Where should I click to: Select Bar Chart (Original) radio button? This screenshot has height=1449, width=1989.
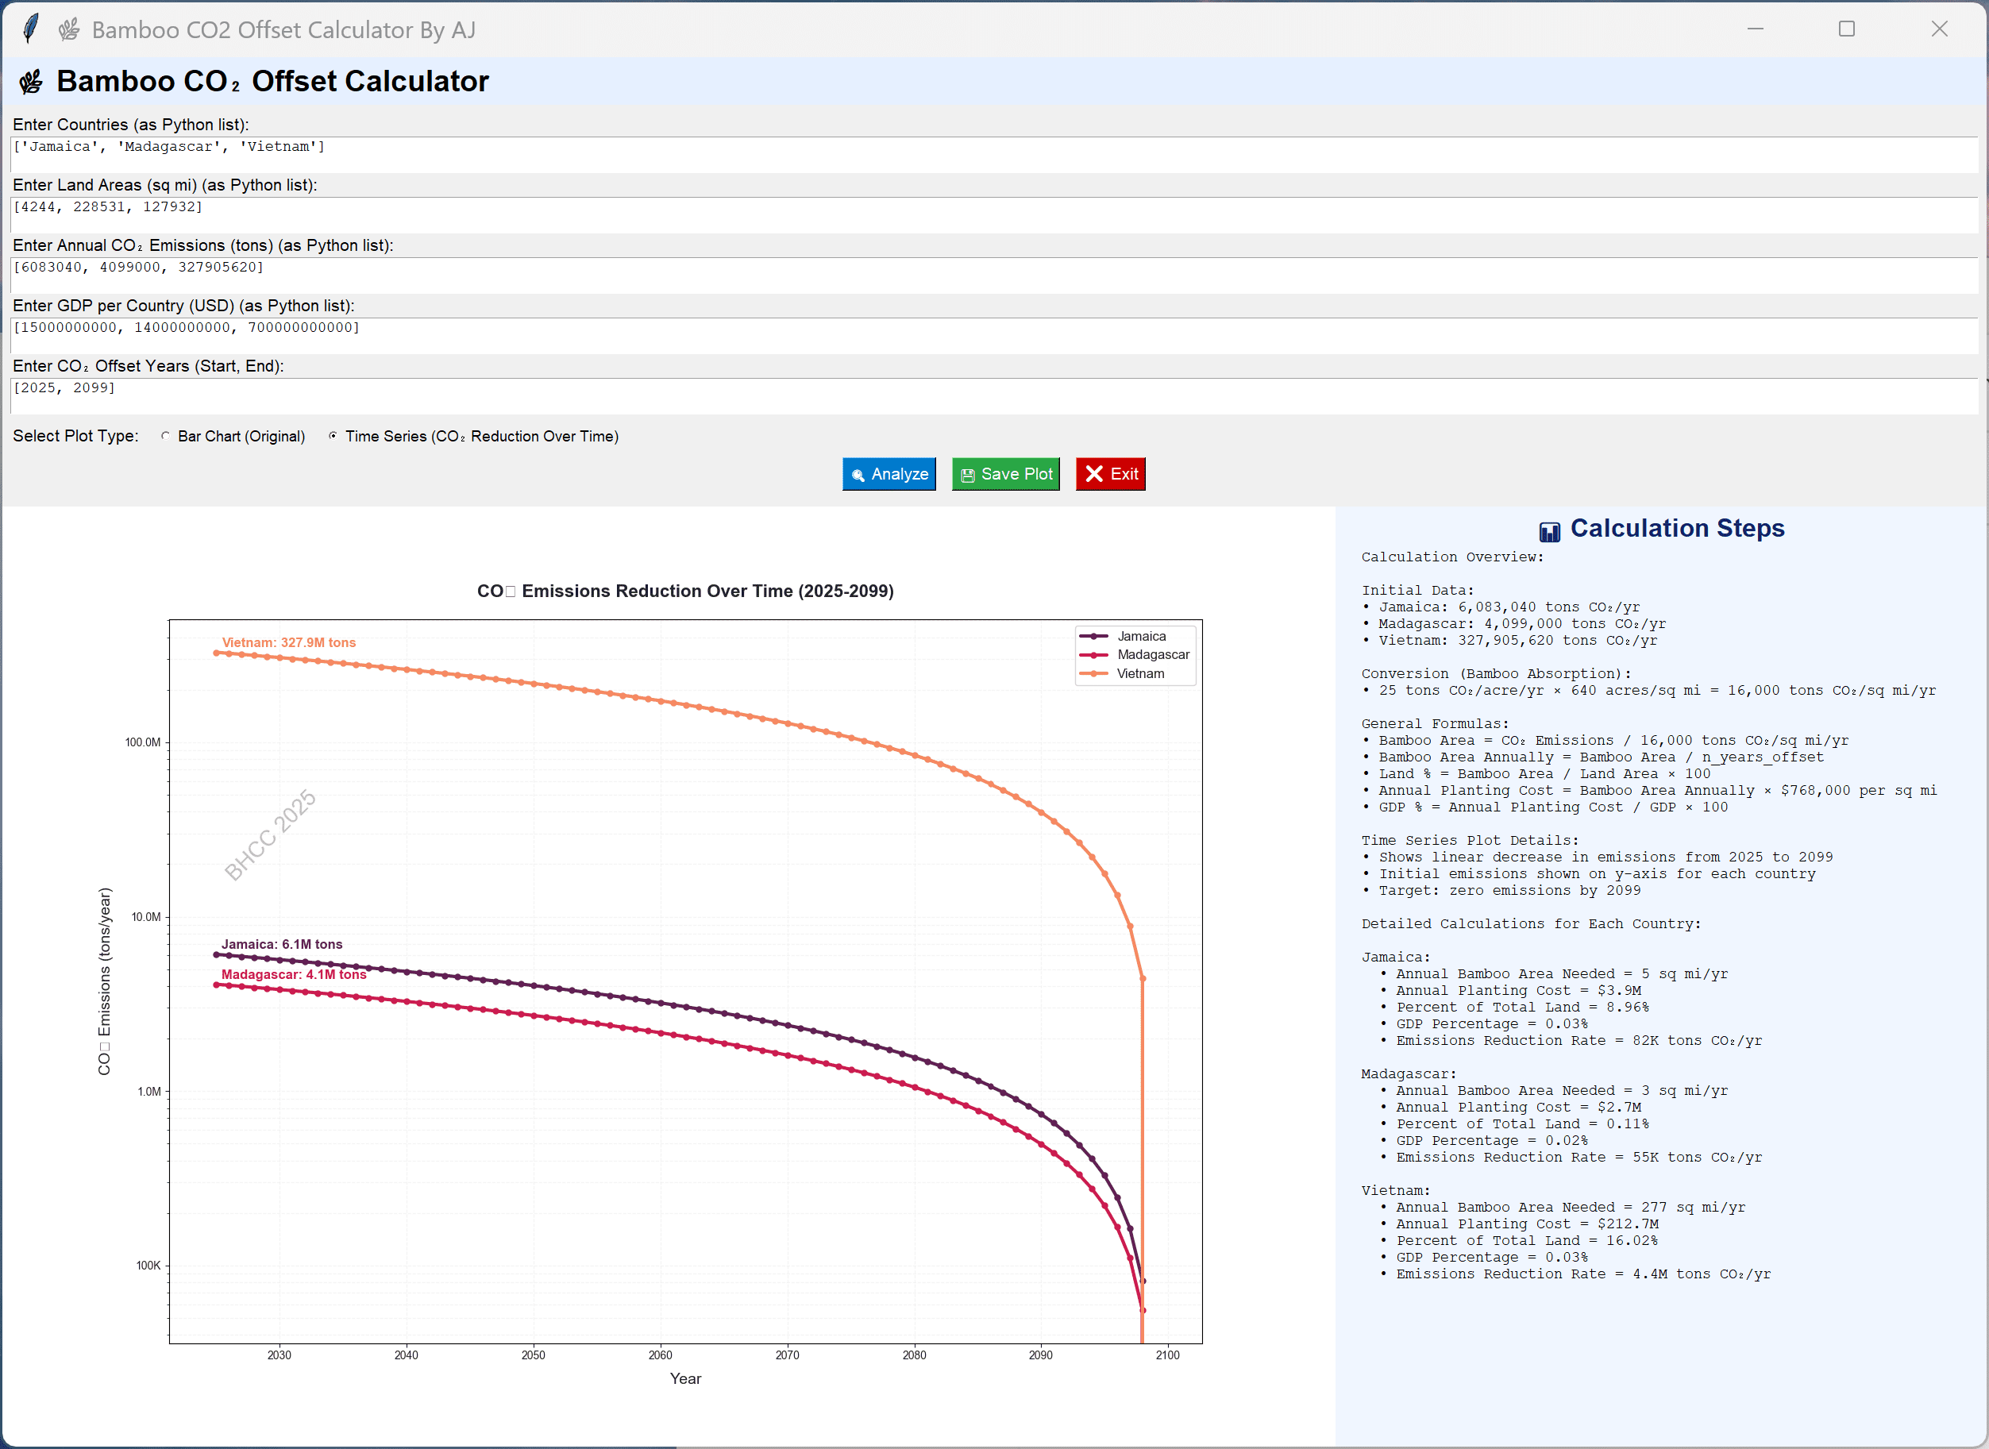(166, 436)
